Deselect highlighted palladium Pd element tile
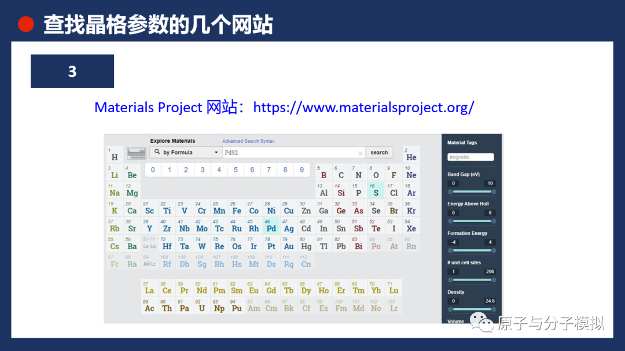 point(271,226)
